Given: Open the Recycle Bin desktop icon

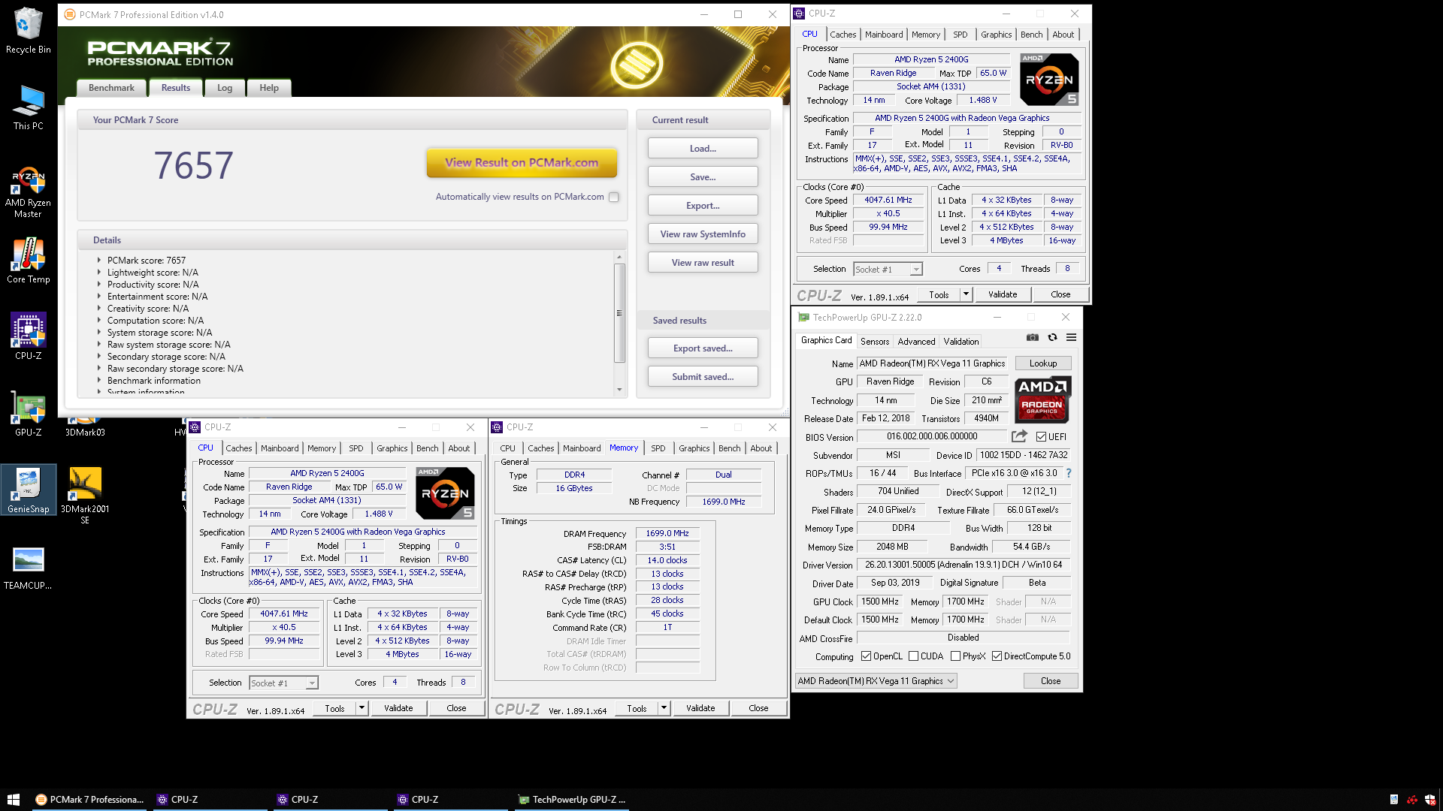Looking at the screenshot, I should click(x=28, y=31).
